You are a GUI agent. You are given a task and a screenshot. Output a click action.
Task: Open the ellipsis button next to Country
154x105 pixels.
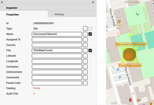(85, 45)
